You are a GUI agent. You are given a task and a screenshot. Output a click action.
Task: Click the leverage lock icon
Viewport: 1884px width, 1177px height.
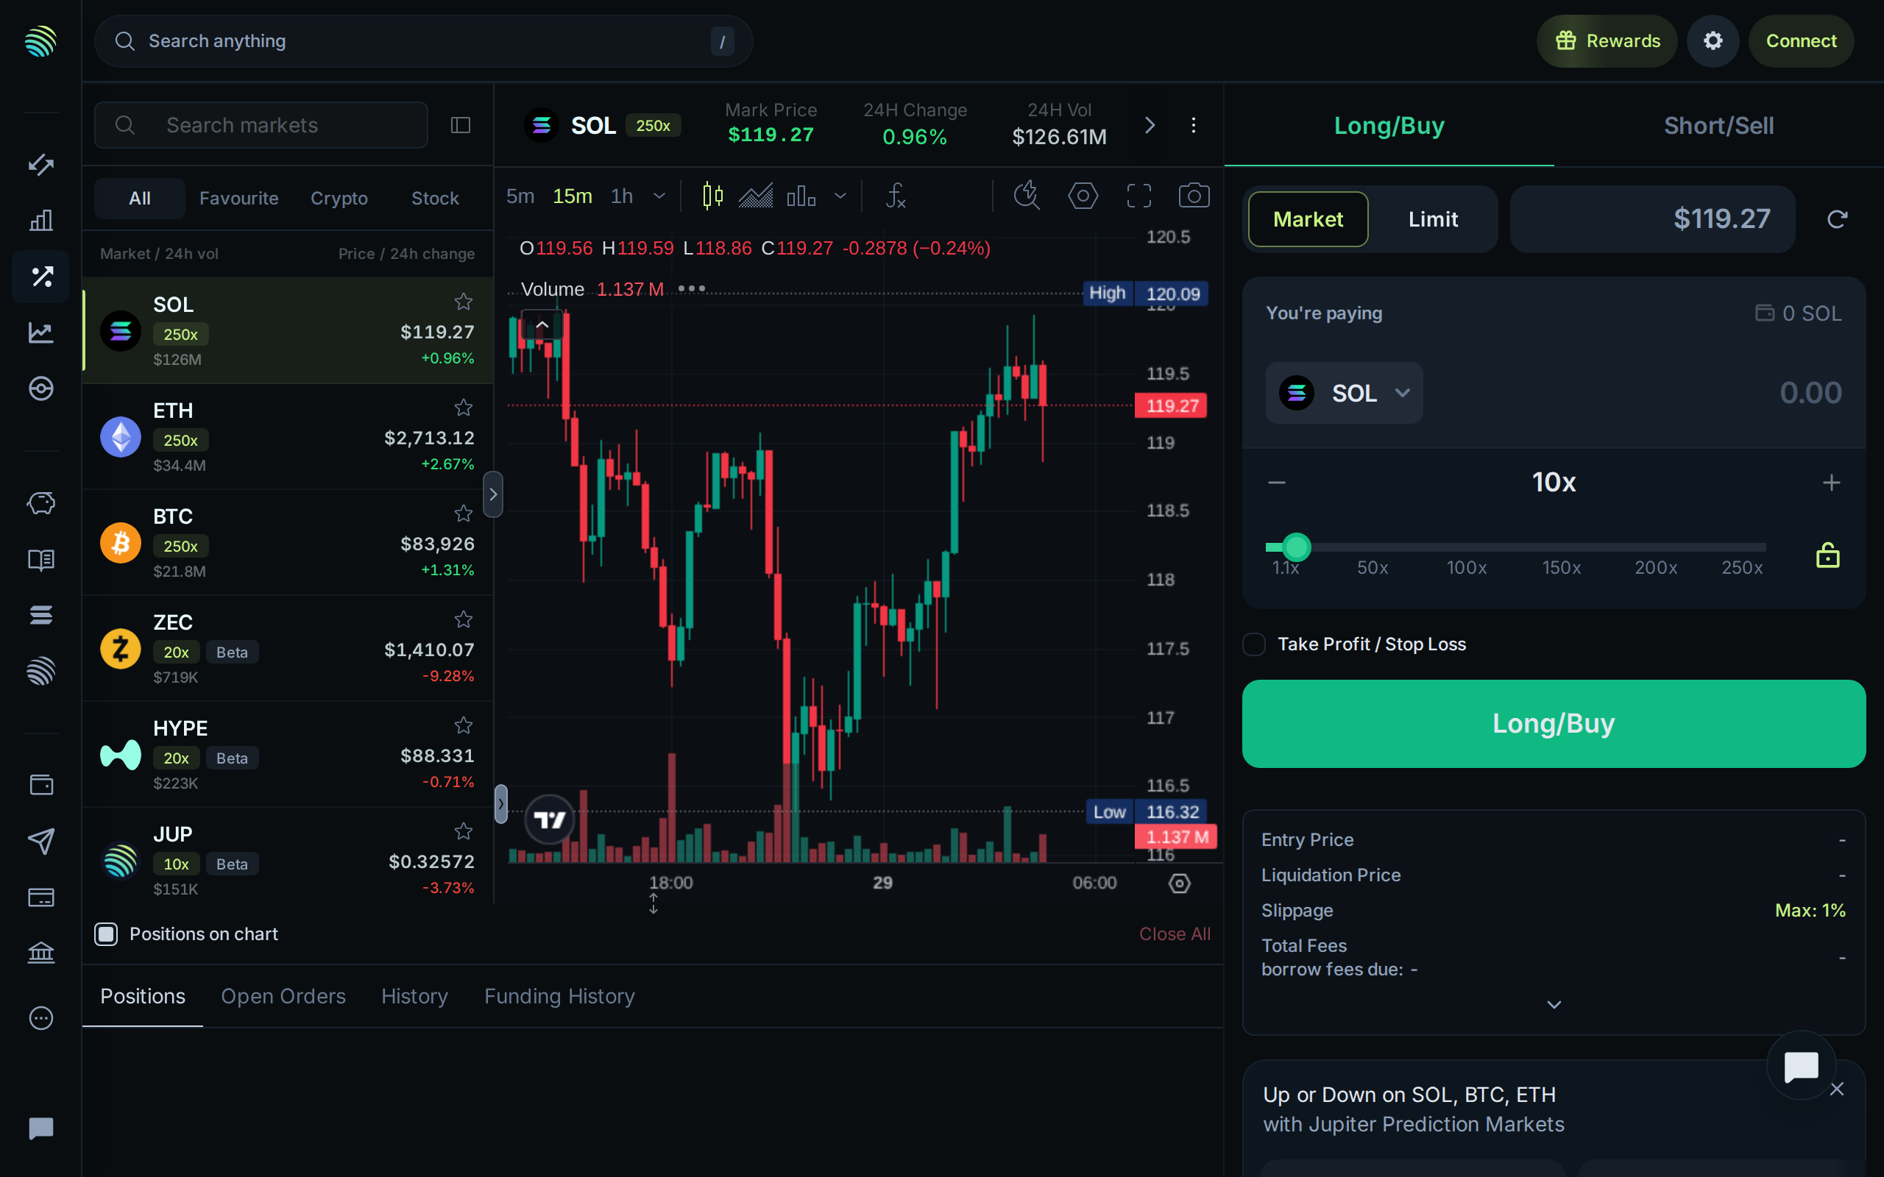1828,556
